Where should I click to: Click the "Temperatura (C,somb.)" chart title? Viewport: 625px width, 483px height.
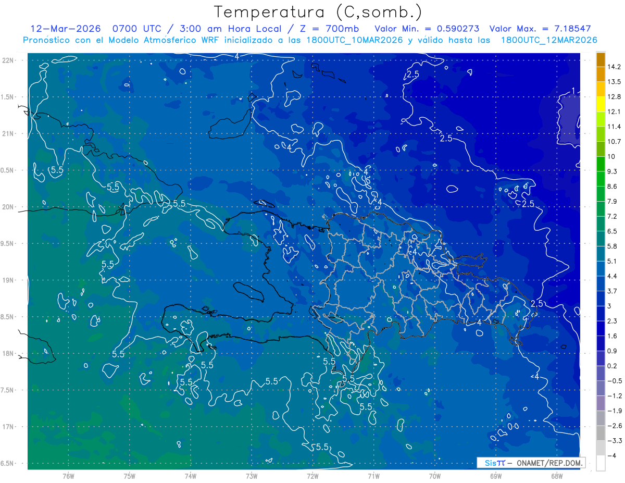[318, 12]
